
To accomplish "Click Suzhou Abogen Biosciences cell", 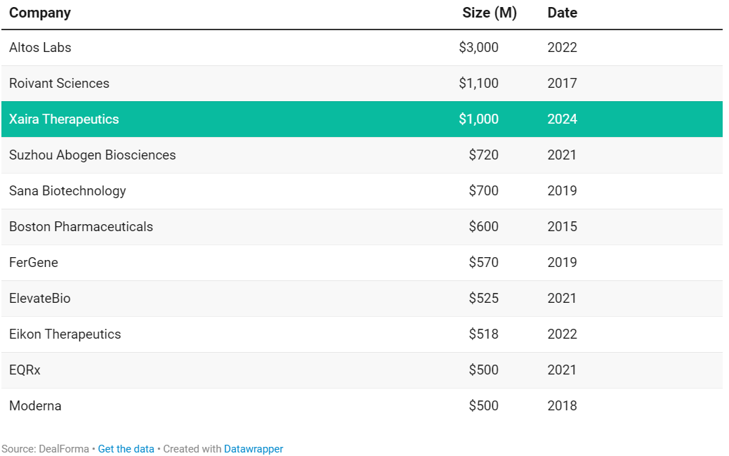I will coord(92,155).
